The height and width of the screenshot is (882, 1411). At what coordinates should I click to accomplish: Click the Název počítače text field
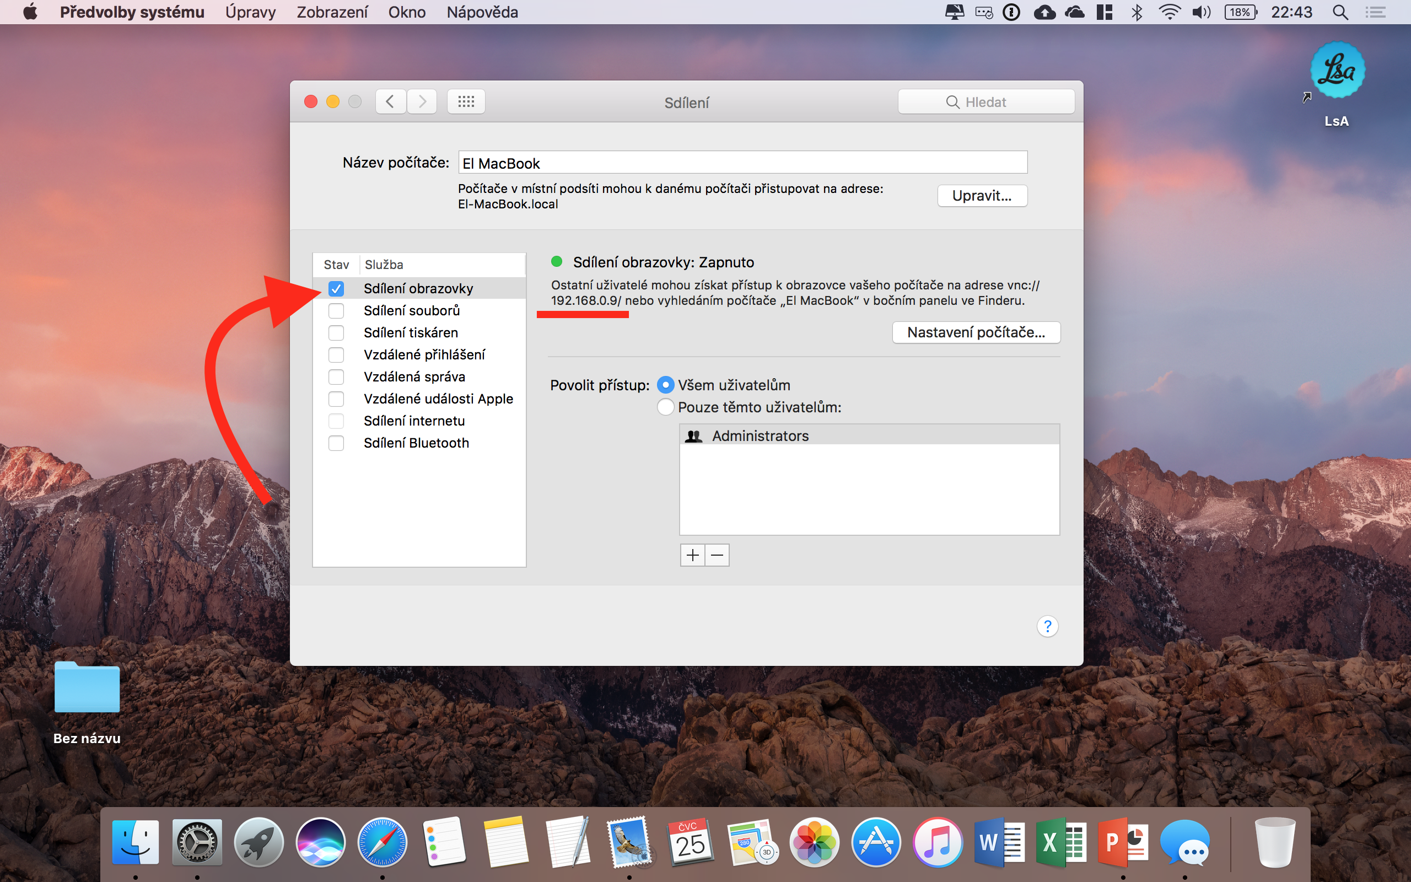click(742, 163)
